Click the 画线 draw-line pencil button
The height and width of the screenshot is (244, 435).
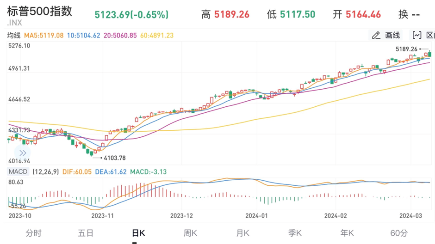[x=386, y=35]
